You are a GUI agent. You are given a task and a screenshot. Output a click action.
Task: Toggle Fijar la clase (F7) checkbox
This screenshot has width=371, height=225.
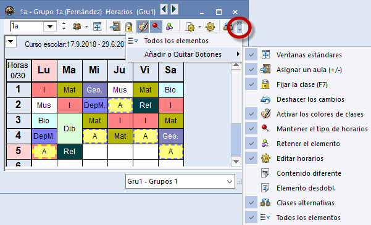(x=251, y=84)
